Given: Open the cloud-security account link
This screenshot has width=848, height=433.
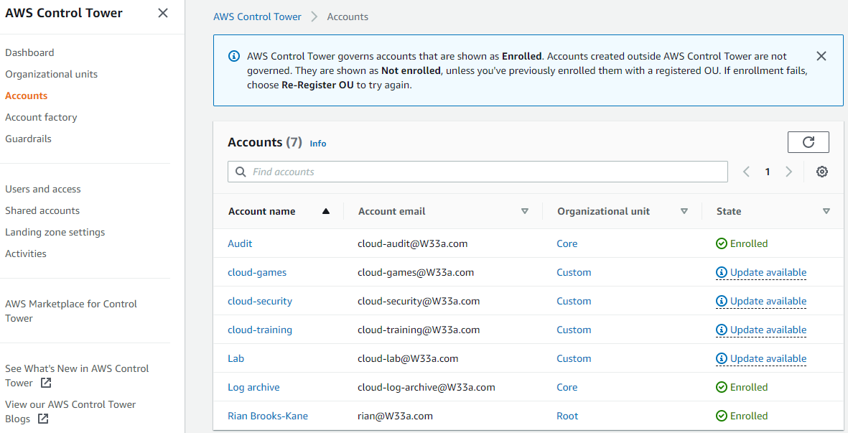Looking at the screenshot, I should pyautogui.click(x=260, y=301).
